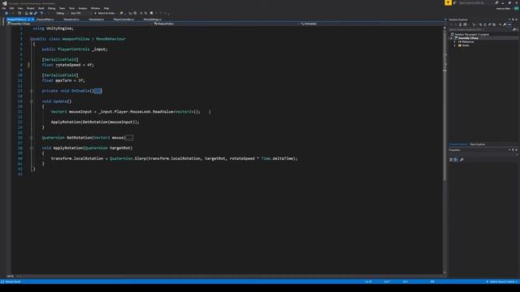Screen dimensions: 520x292
Task: Click the editor horizontal scrollbar
Action: click(x=229, y=276)
